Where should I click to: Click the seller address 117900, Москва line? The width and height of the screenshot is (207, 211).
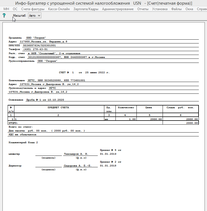tap(43, 42)
